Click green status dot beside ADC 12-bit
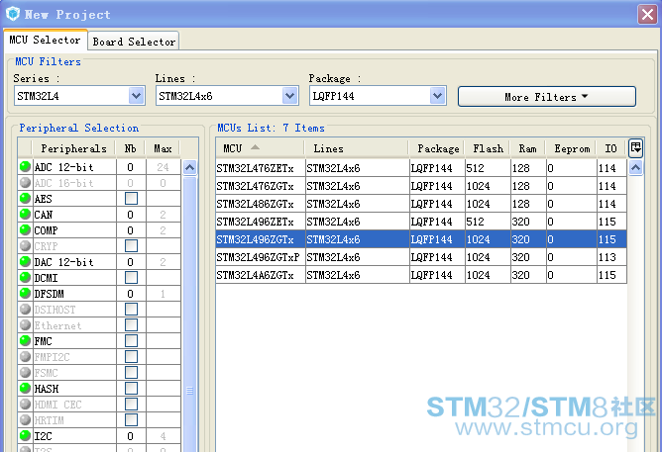Image resolution: width=662 pixels, height=452 pixels. (26, 167)
